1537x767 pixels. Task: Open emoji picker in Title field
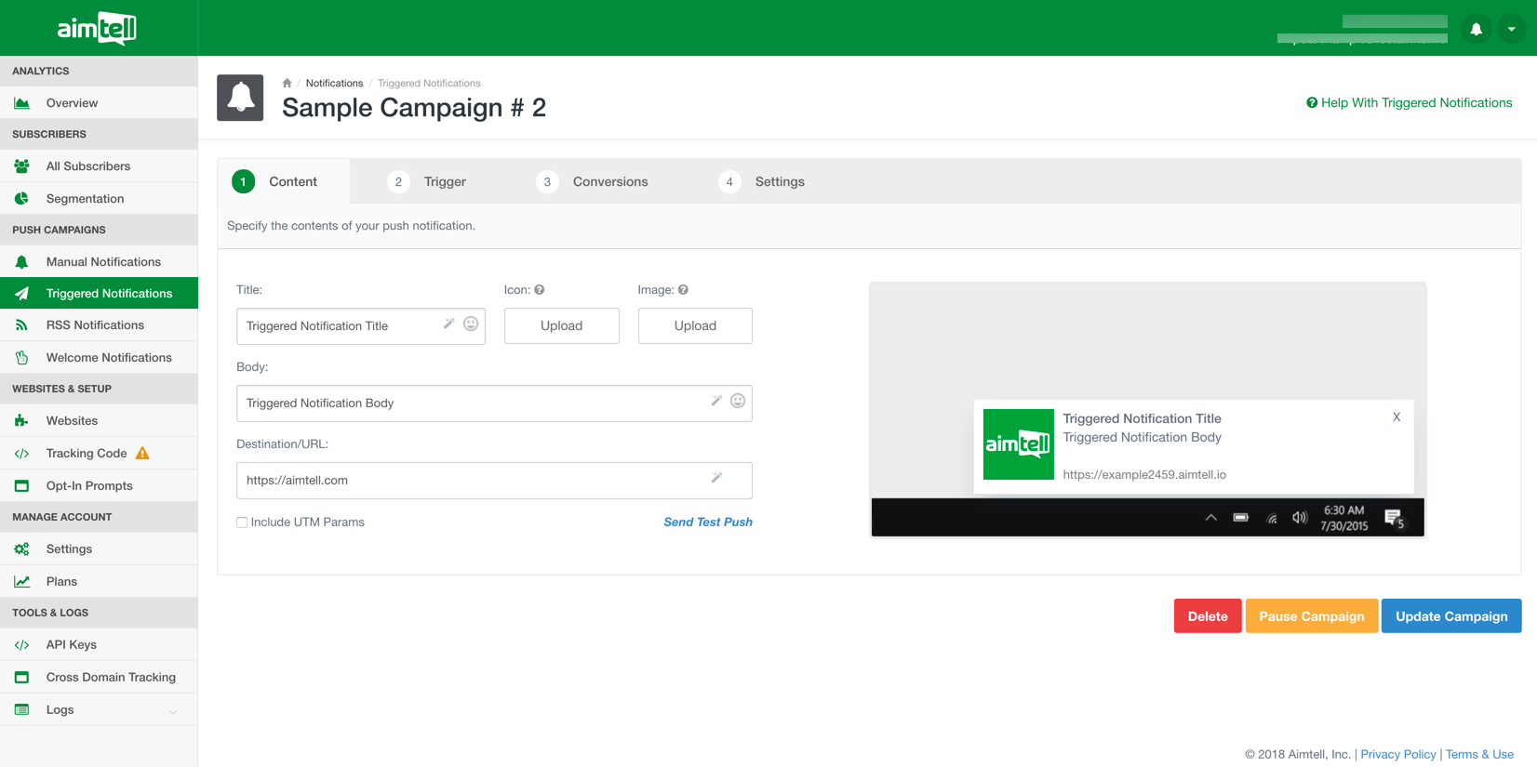click(x=471, y=324)
